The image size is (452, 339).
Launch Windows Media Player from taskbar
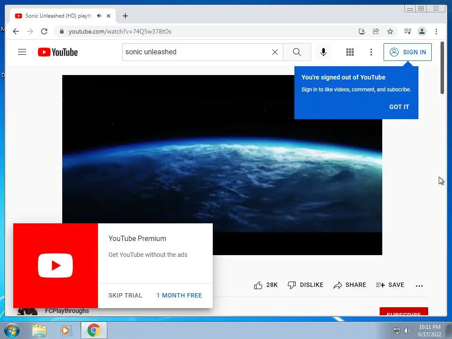[x=66, y=331]
